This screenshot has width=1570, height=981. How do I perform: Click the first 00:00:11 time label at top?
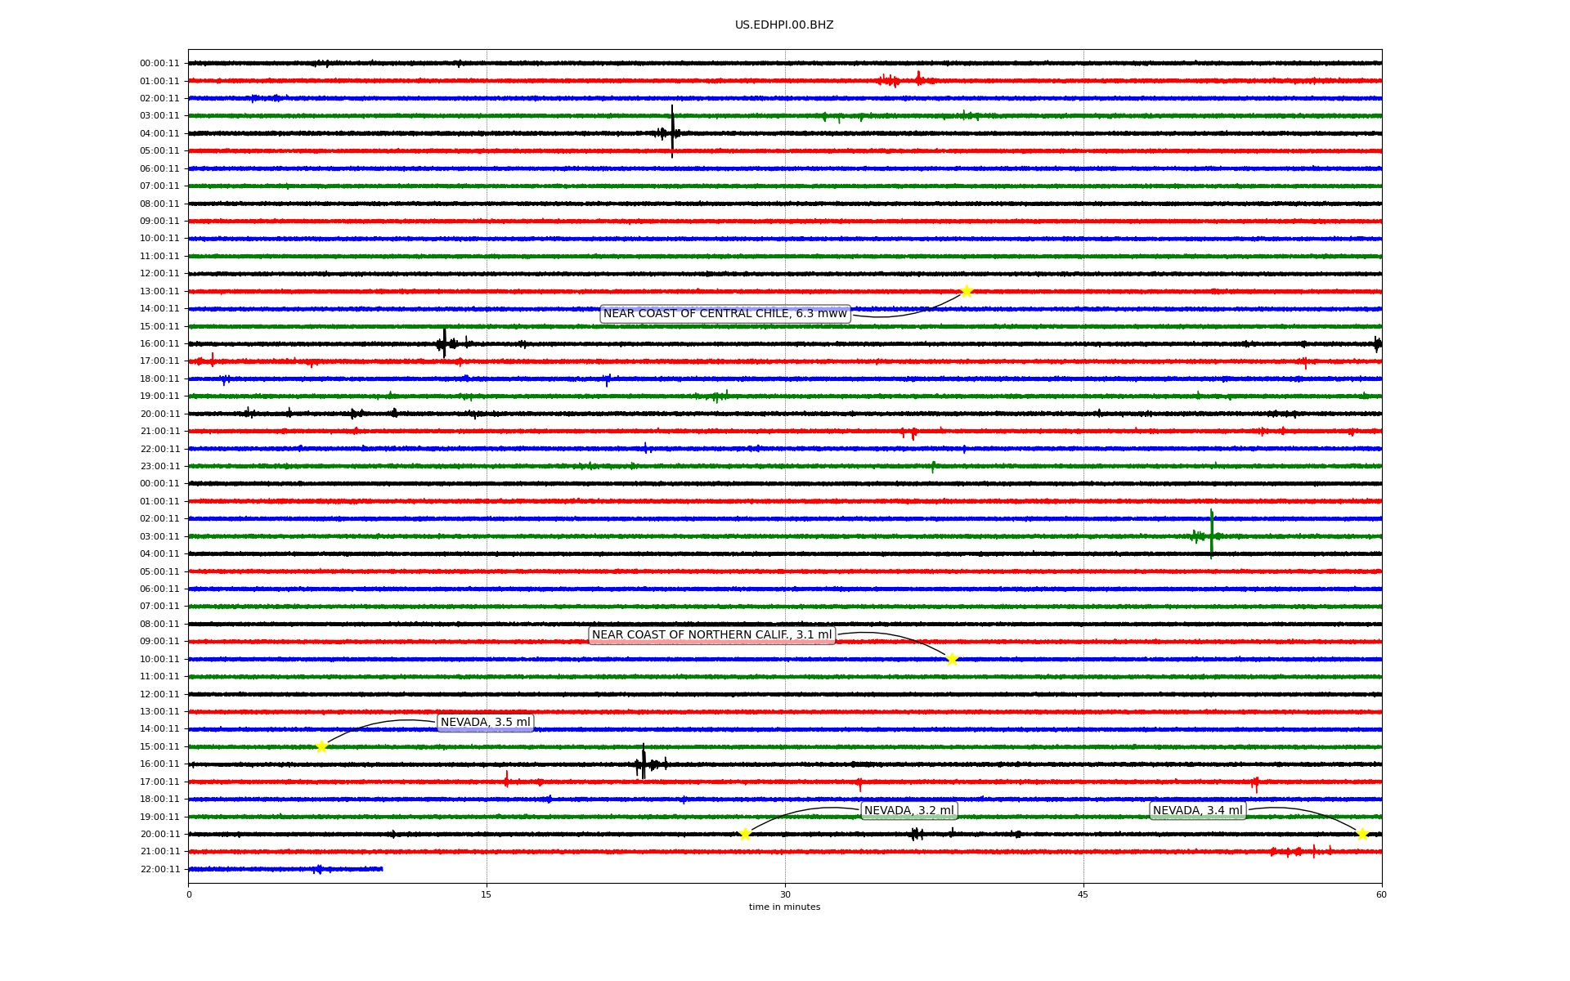pos(159,64)
